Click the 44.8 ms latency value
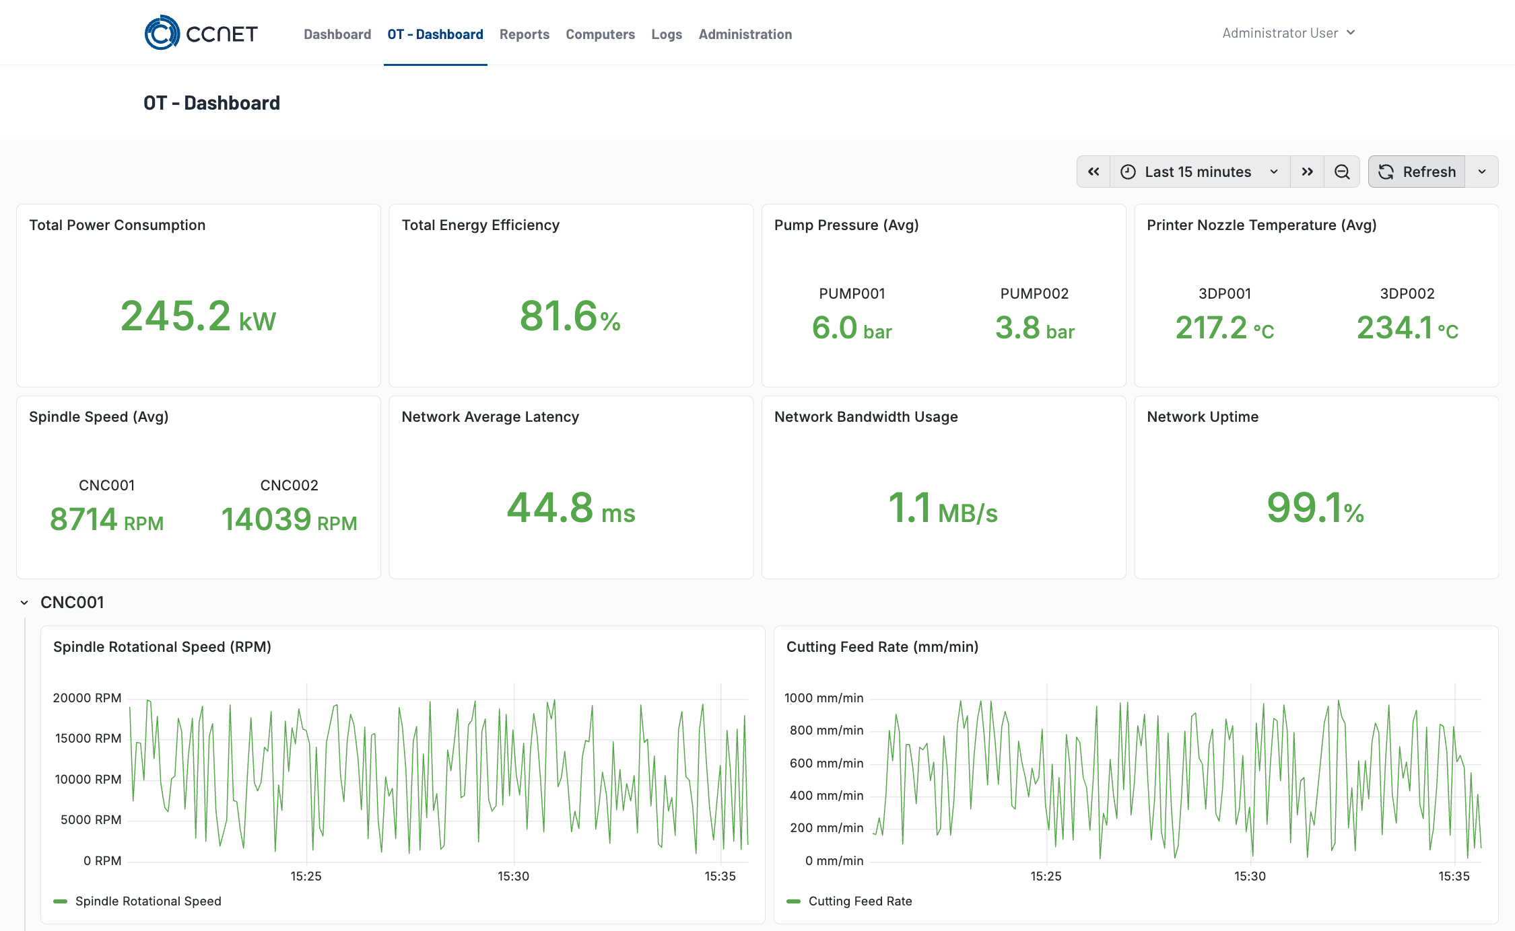The width and height of the screenshot is (1515, 931). tap(571, 508)
